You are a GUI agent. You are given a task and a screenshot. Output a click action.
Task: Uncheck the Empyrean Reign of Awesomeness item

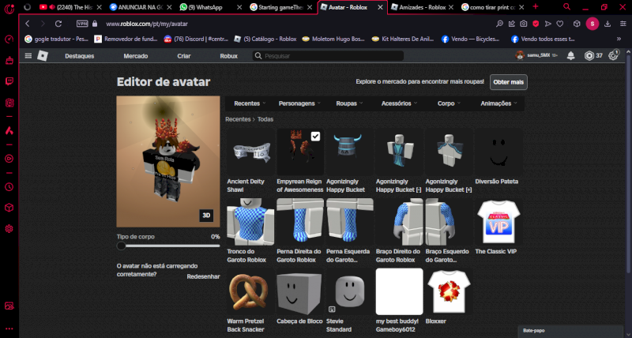coord(315,136)
